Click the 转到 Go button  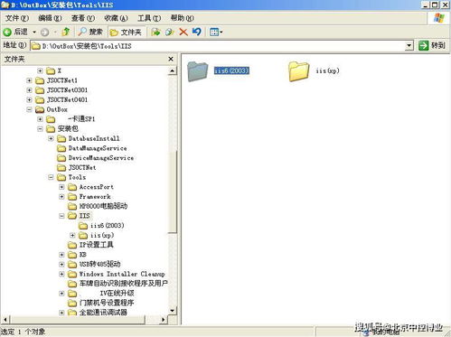coord(431,45)
